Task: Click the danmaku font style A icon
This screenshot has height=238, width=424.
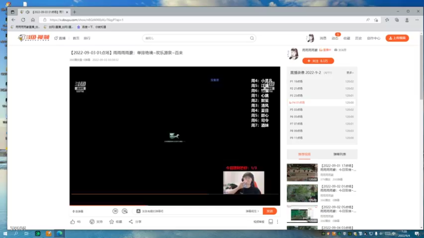Action: click(x=138, y=211)
